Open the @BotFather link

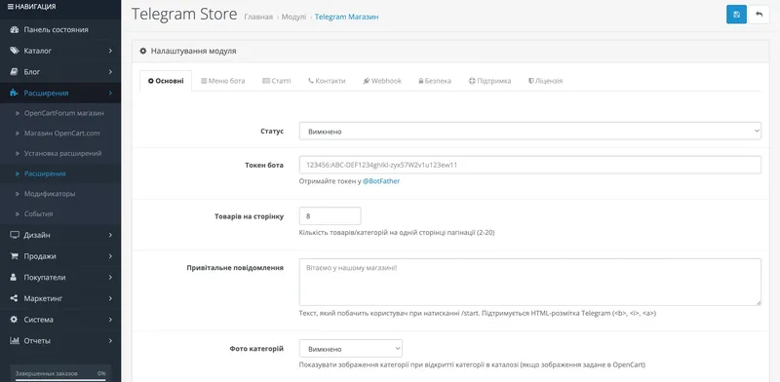click(381, 181)
